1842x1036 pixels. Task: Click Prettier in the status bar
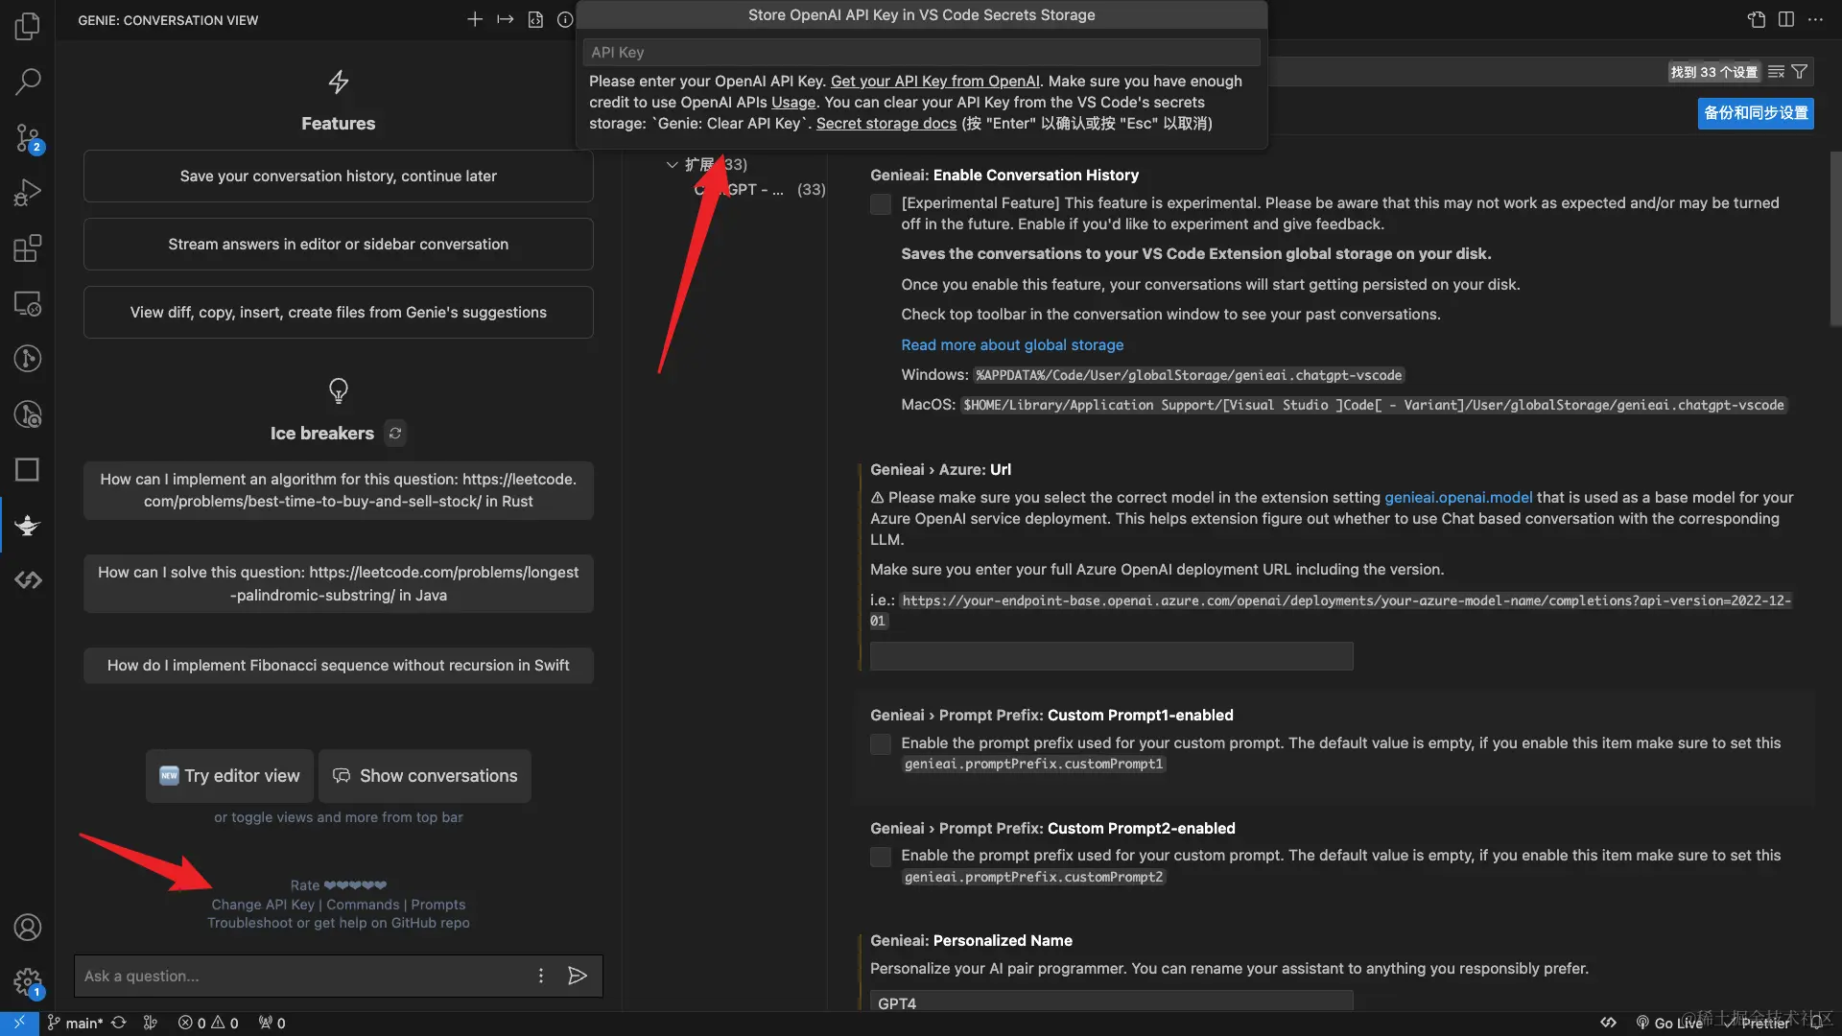pos(1757,1023)
